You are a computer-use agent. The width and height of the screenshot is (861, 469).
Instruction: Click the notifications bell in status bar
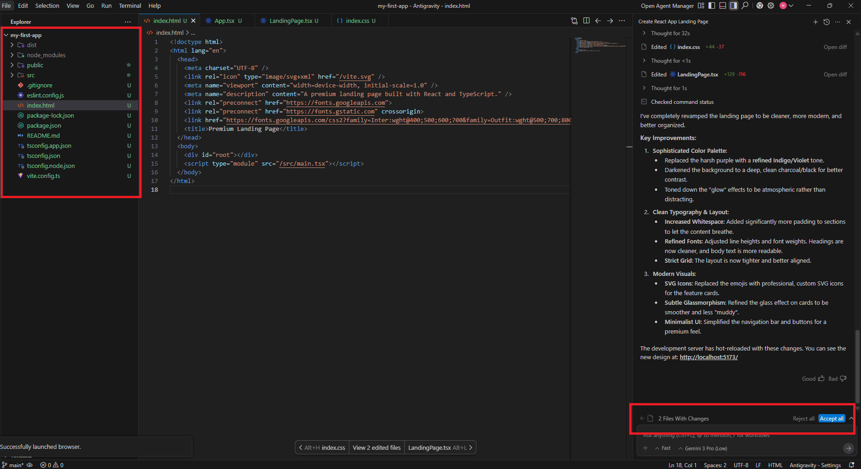(851, 465)
